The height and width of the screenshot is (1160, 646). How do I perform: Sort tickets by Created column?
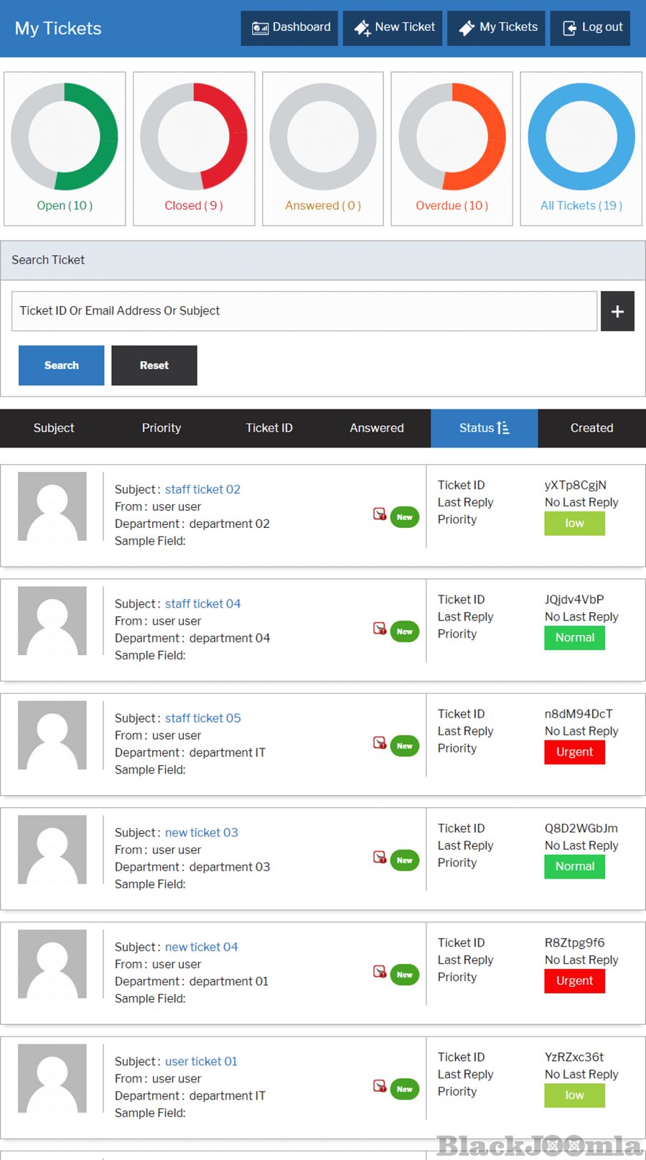pyautogui.click(x=591, y=428)
